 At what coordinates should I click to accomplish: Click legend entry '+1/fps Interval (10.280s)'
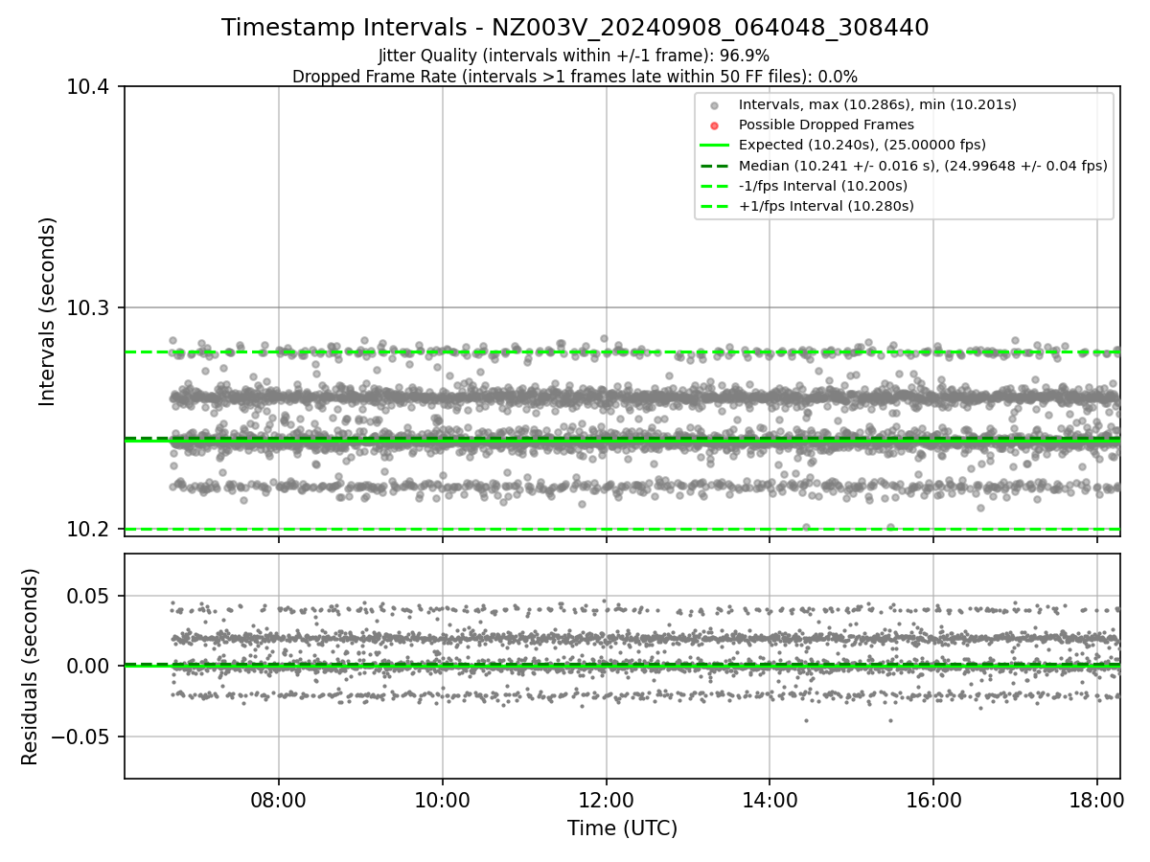pyautogui.click(x=826, y=206)
